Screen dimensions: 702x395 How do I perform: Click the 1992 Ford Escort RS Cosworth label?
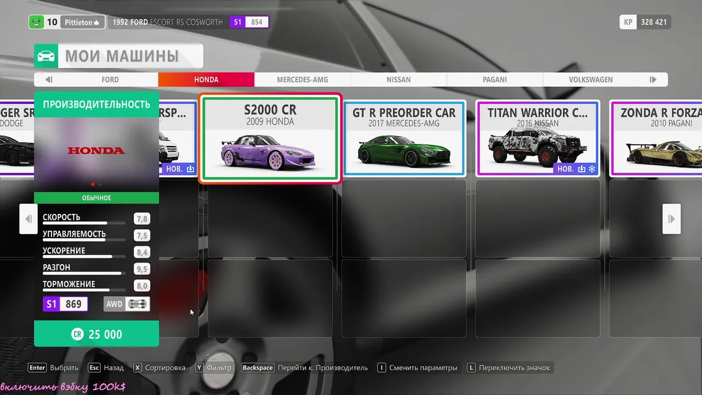click(168, 22)
